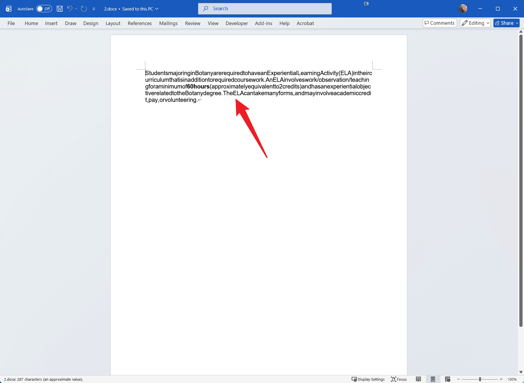Screen dimensions: 524x383
Task: Open Customize Quick Access Toolbar dropdown
Action: click(94, 9)
